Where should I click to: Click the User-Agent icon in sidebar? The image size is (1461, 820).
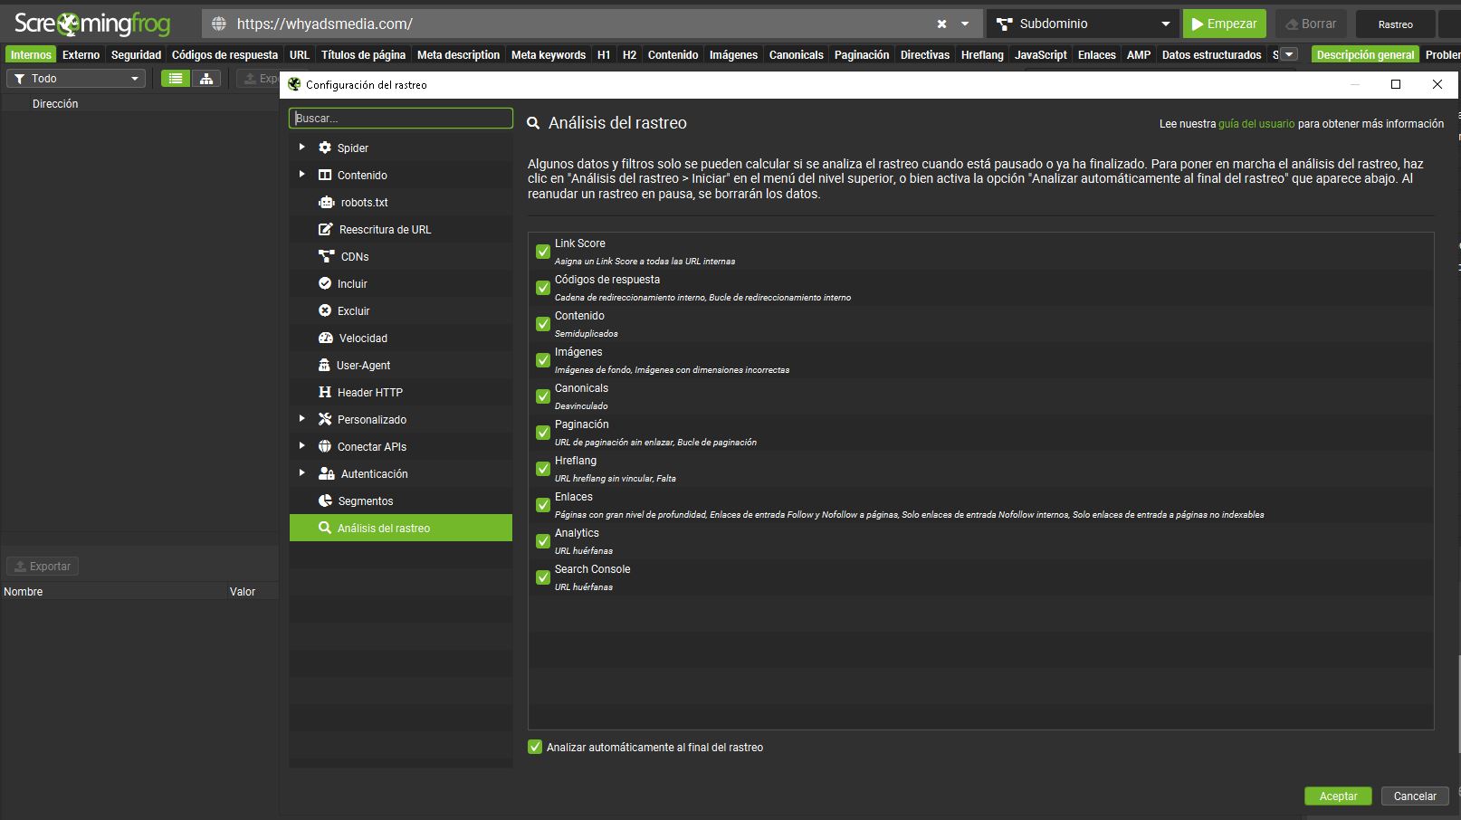324,366
